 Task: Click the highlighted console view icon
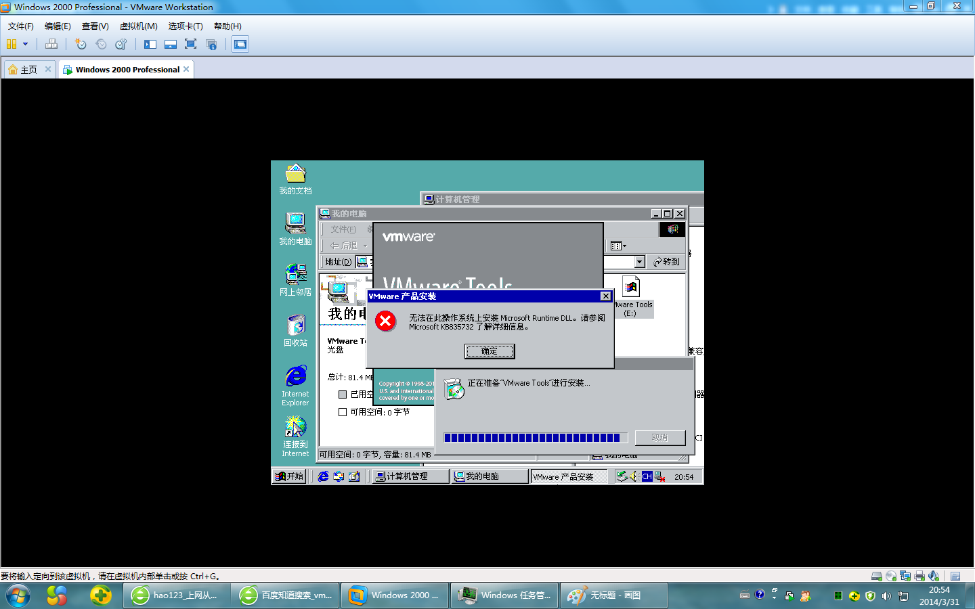point(240,44)
